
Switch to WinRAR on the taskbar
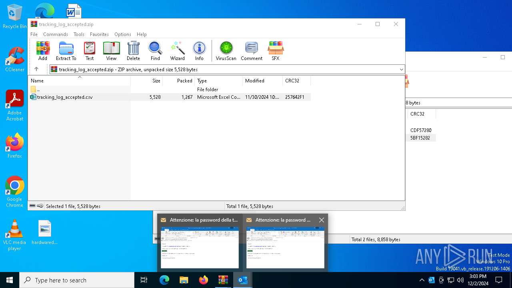[x=223, y=280]
